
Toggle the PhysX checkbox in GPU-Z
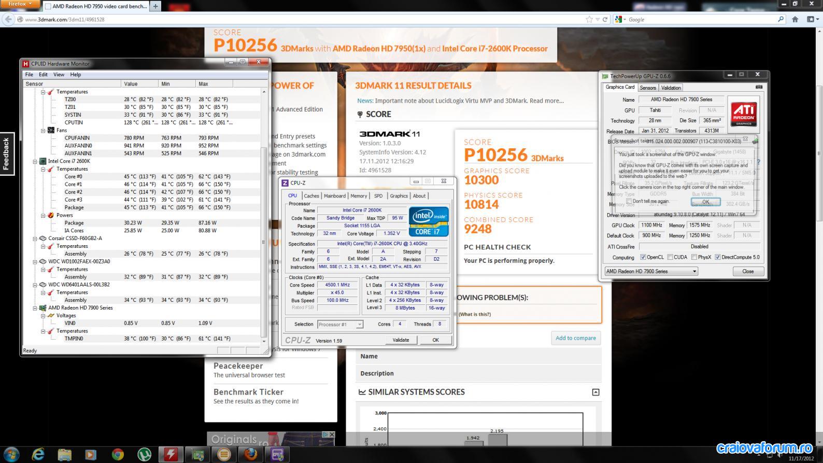[x=693, y=257]
